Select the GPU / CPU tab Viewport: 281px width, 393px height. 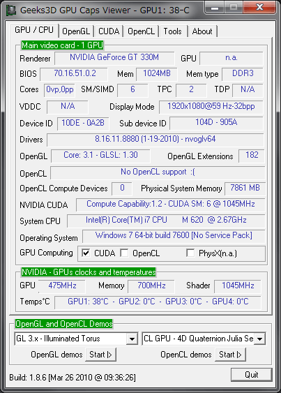(x=34, y=30)
